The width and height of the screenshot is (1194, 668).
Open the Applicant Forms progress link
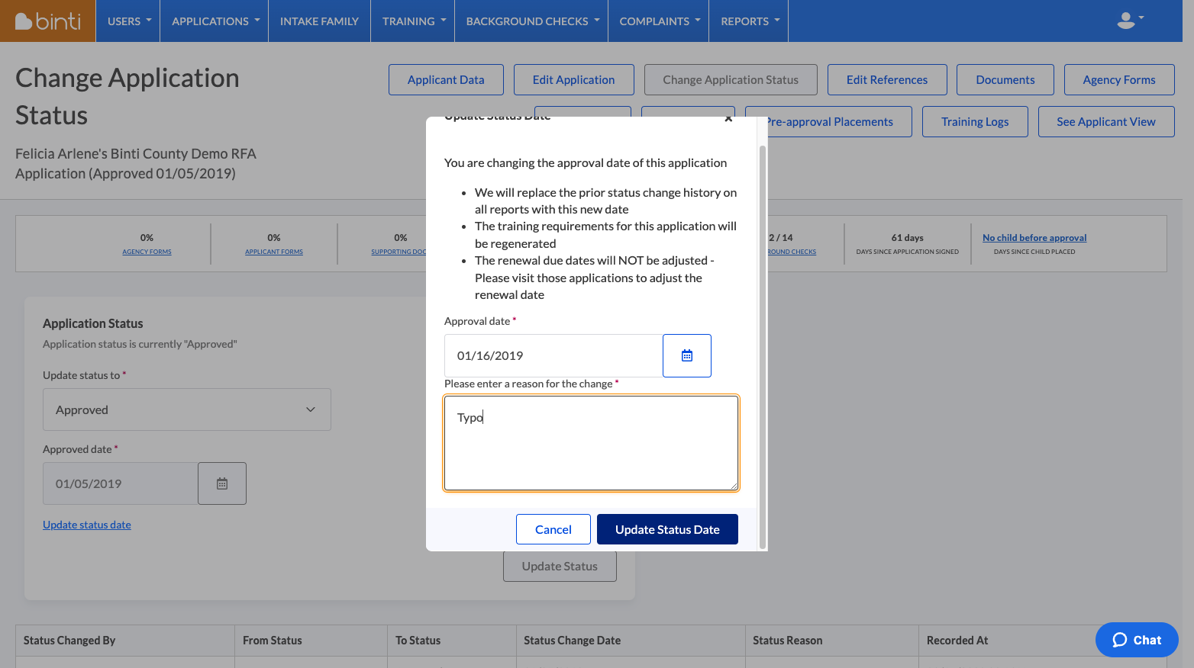point(274,252)
